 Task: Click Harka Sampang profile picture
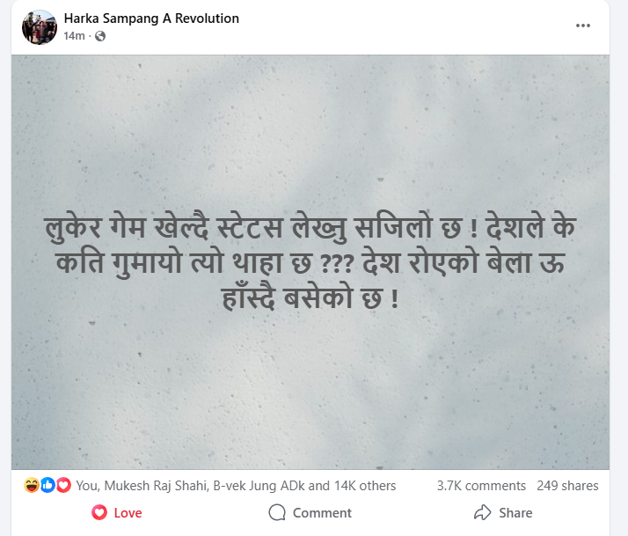tap(40, 27)
